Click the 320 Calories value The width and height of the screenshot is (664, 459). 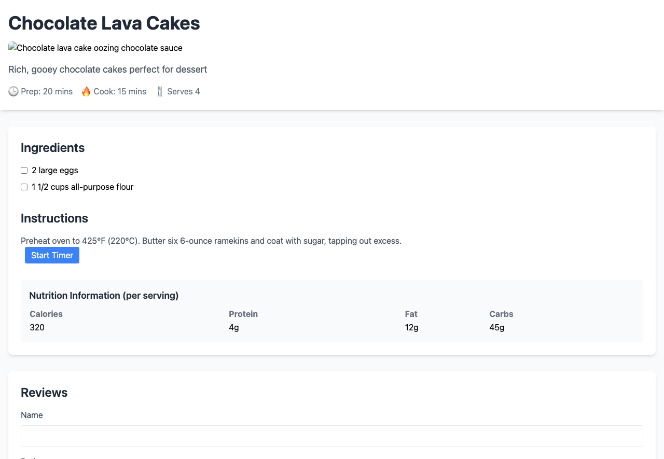[37, 328]
